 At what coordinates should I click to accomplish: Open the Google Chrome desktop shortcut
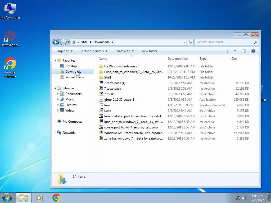tap(10, 68)
